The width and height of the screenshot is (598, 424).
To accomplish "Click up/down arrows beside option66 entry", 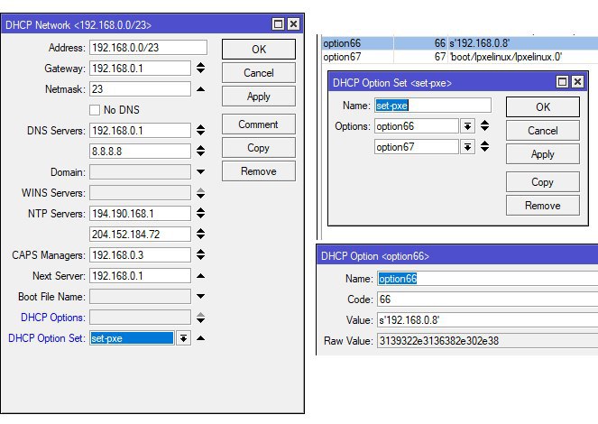I will 484,125.
